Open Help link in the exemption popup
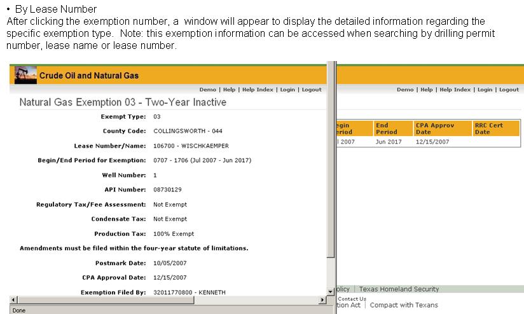 coord(229,90)
